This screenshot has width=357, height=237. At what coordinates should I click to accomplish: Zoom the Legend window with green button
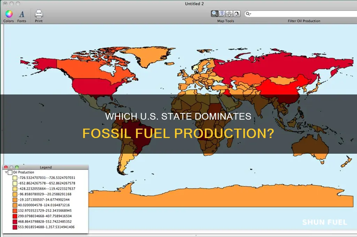click(x=17, y=167)
